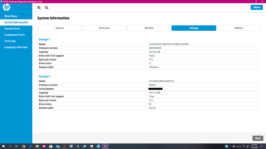Click the Storage 2 heading

44,76
